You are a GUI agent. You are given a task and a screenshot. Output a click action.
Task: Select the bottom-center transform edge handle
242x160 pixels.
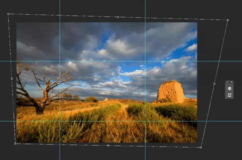108,146
